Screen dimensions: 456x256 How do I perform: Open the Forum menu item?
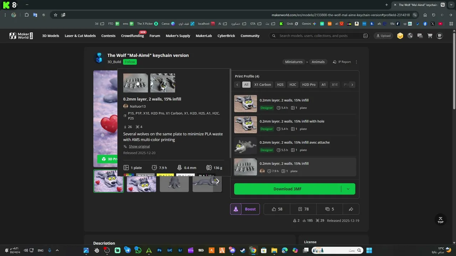(x=155, y=36)
